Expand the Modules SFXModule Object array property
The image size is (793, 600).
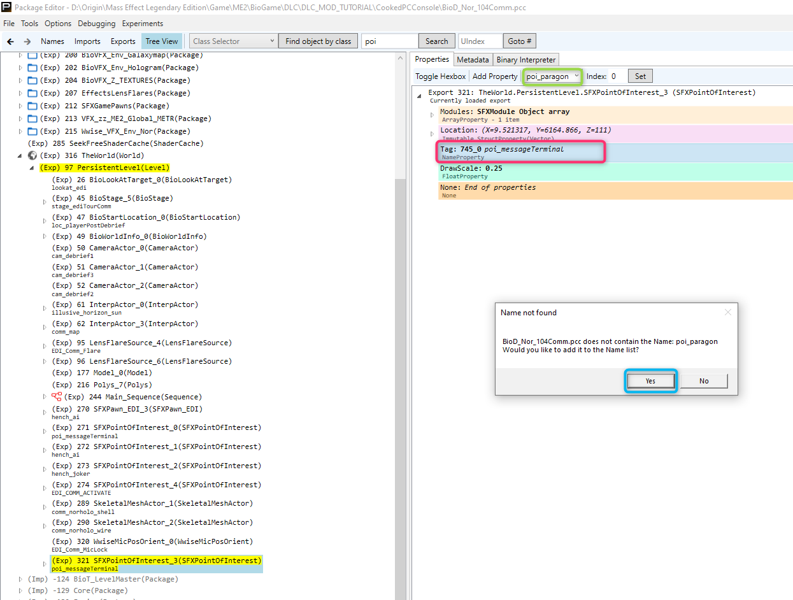click(432, 115)
